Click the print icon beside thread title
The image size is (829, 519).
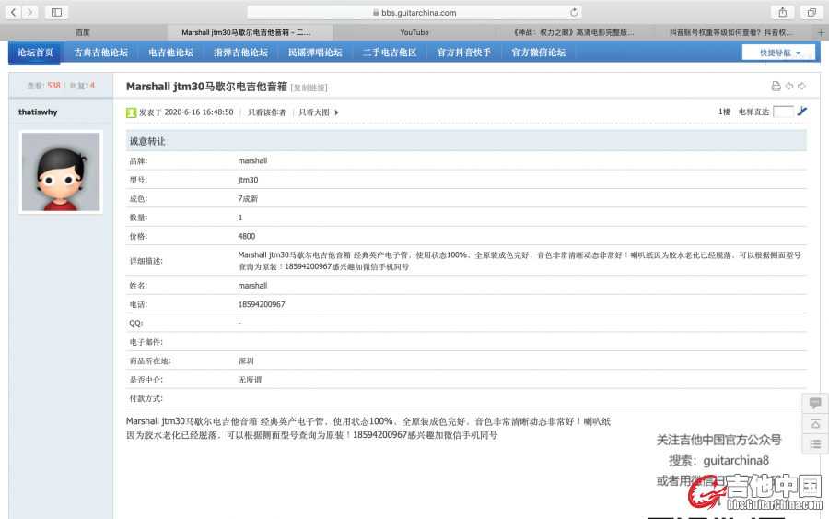coord(776,87)
